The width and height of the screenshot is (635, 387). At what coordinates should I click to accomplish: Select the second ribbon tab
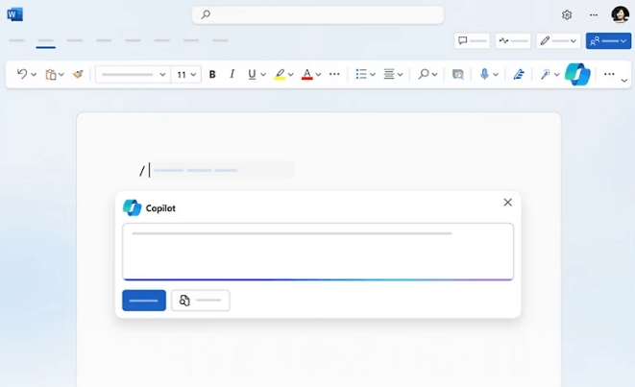(x=45, y=41)
